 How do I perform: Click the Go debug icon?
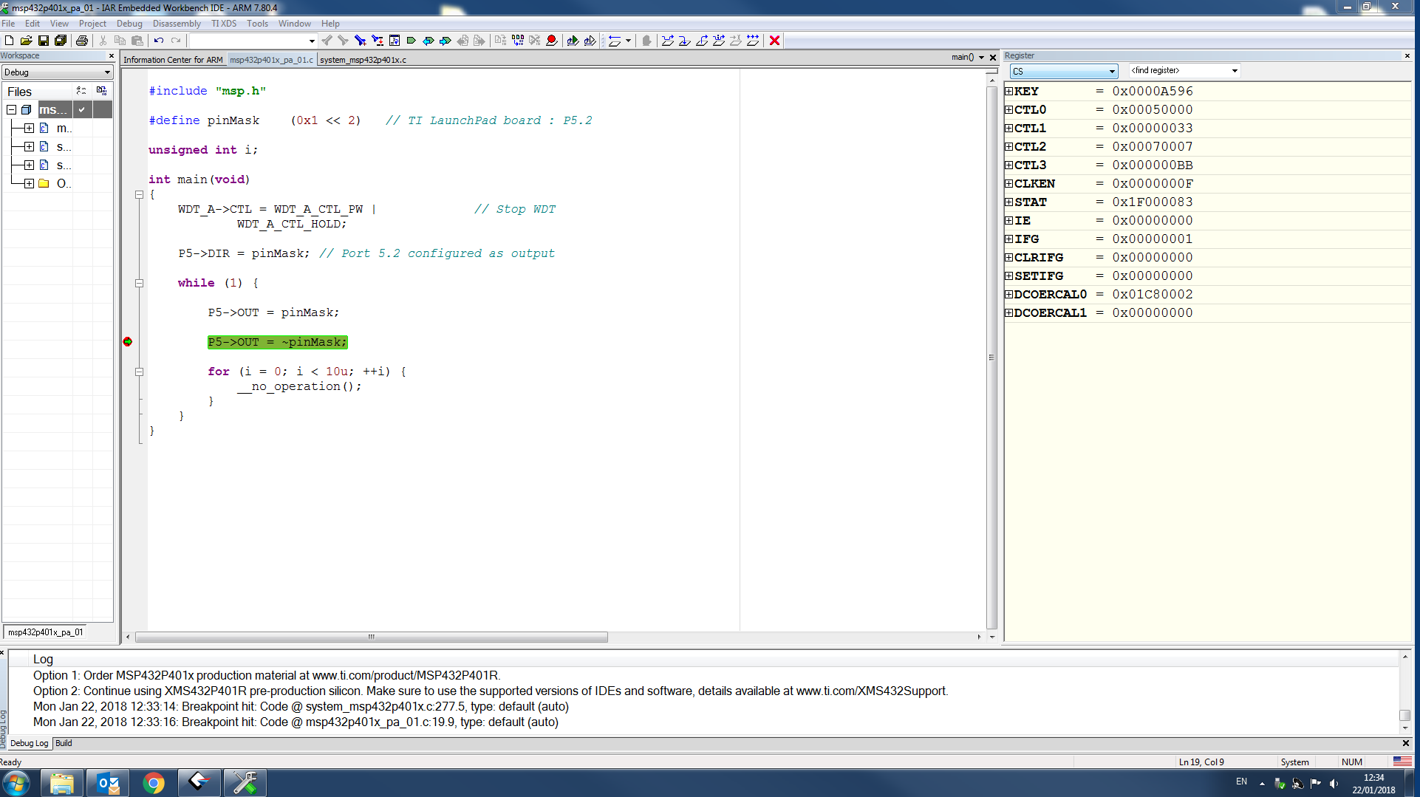[x=753, y=41]
